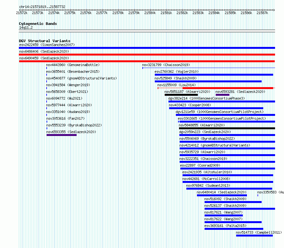
Task: Open dgv1211e59 (1000GenomesConsortiumPilotProject) variant
Action: pyautogui.click(x=220, y=112)
